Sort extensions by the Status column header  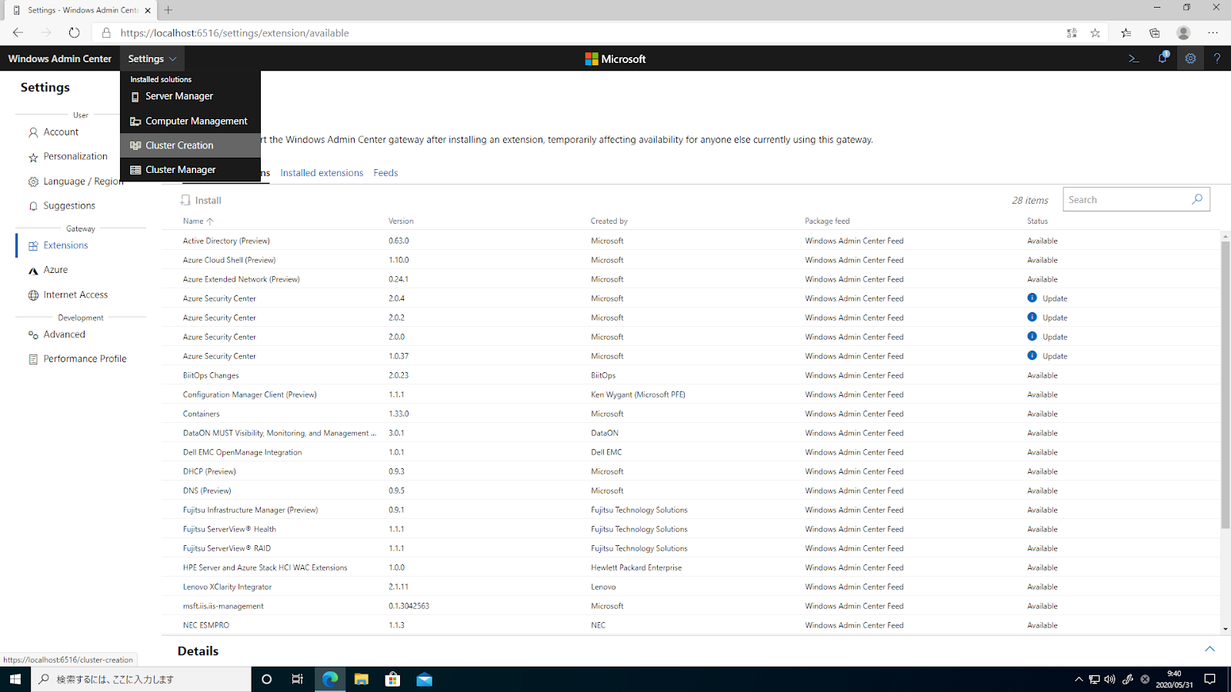(x=1037, y=221)
